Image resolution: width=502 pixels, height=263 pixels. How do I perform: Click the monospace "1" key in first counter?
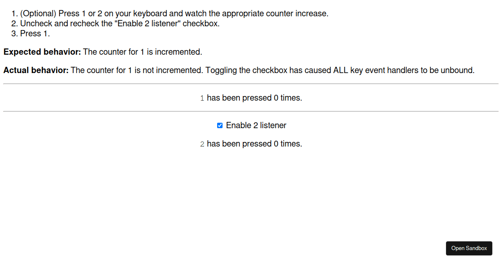[202, 99]
